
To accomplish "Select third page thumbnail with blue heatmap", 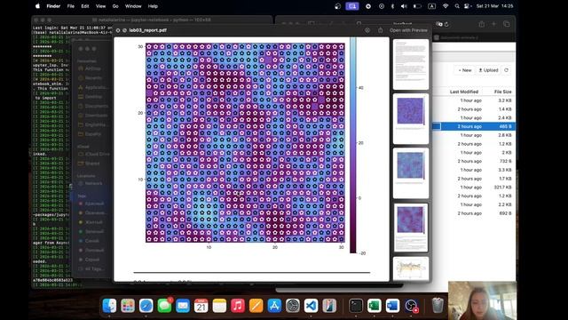I will 411,173.
